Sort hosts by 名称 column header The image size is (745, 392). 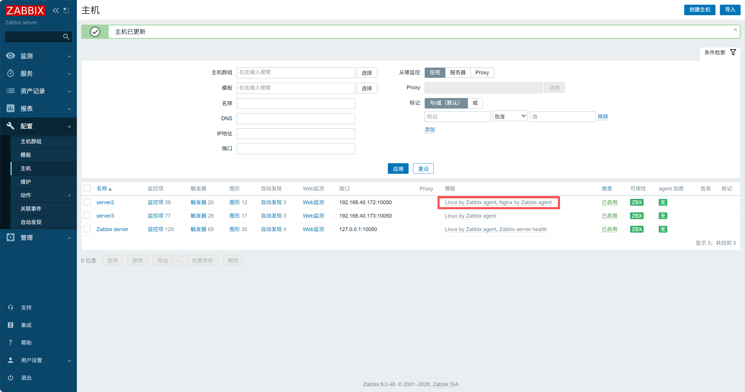click(x=104, y=188)
